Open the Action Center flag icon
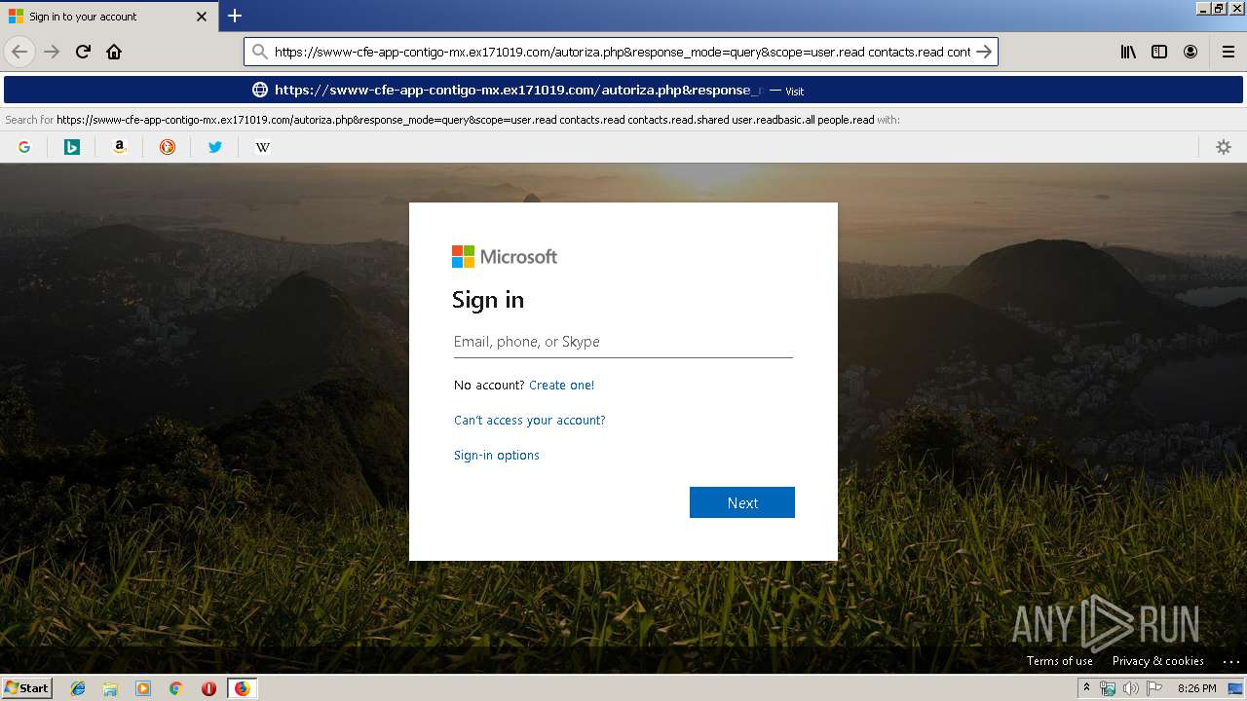The height and width of the screenshot is (701, 1247). [1154, 688]
